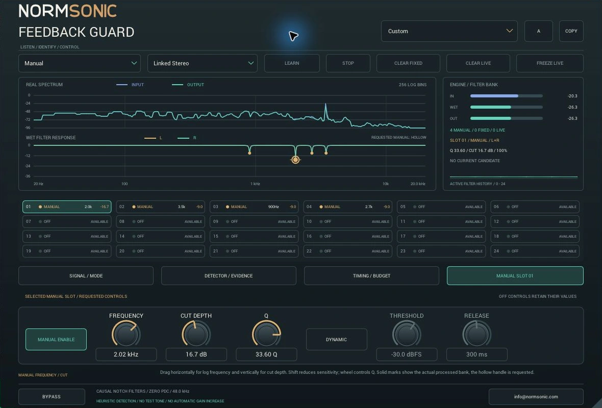This screenshot has width=602, height=408.
Task: Click the Release knob
Action: [476, 334]
